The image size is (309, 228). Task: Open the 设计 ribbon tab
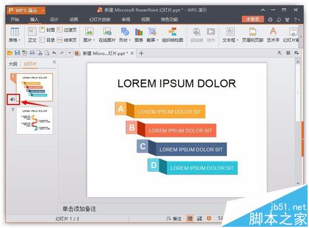click(54, 20)
